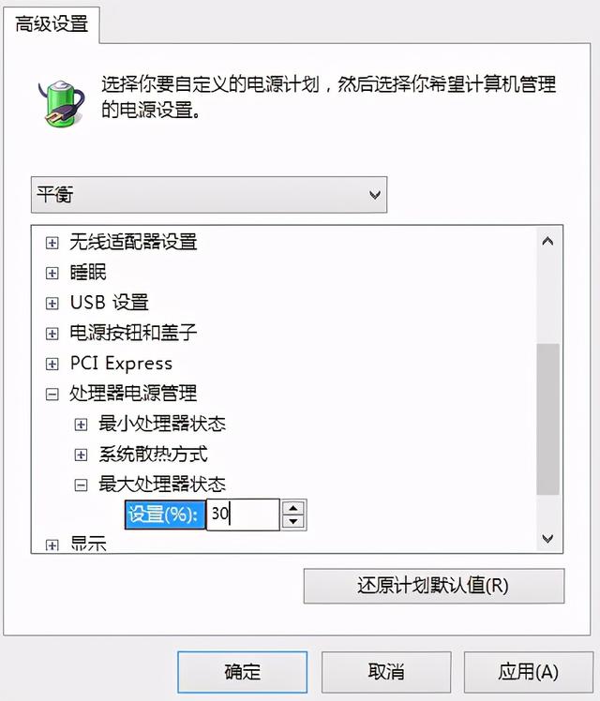Click the 设置(%) value input field
This screenshot has width=600, height=701.
[x=243, y=515]
